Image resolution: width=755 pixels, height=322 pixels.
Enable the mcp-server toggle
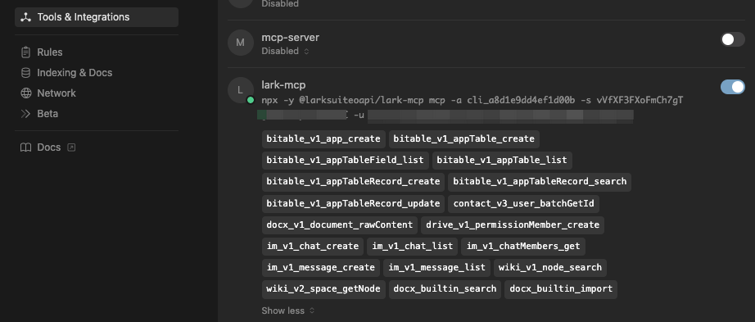click(x=732, y=39)
